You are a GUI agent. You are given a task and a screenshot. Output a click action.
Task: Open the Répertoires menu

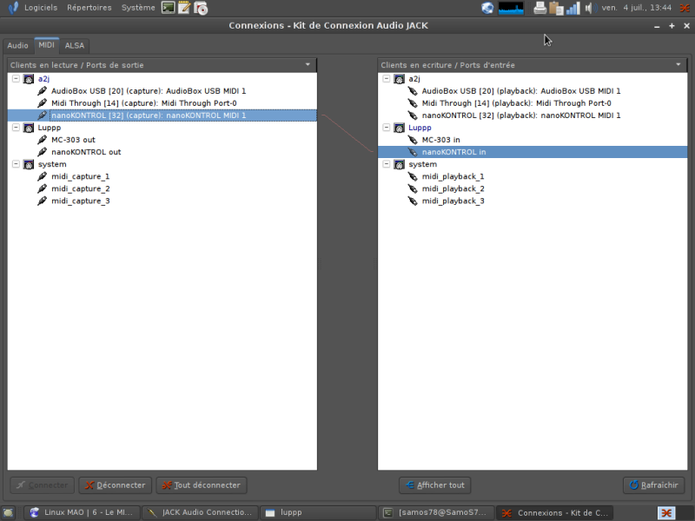coord(89,8)
